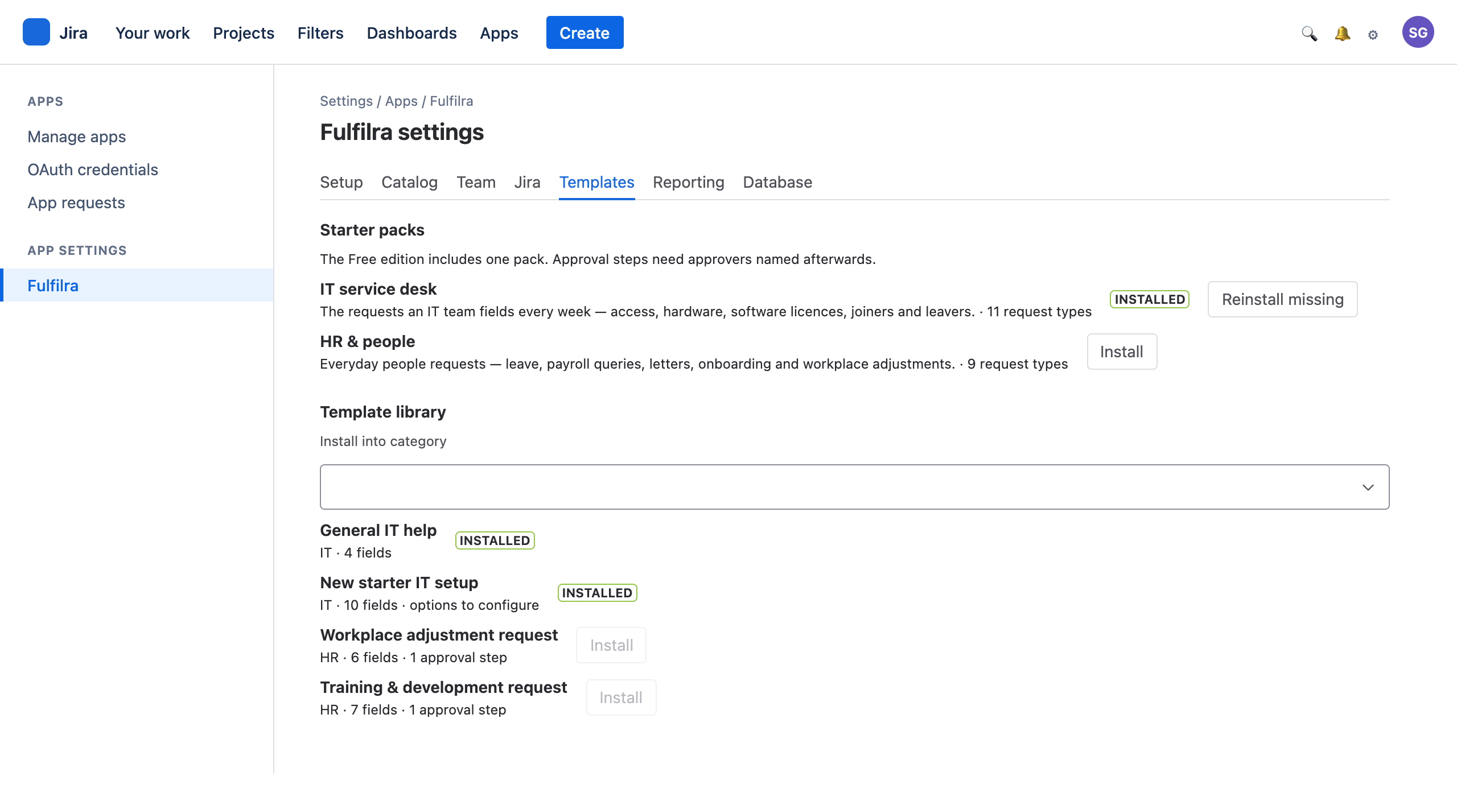
Task: Click INSTALLED badge for New starter IT setup
Action: click(597, 593)
